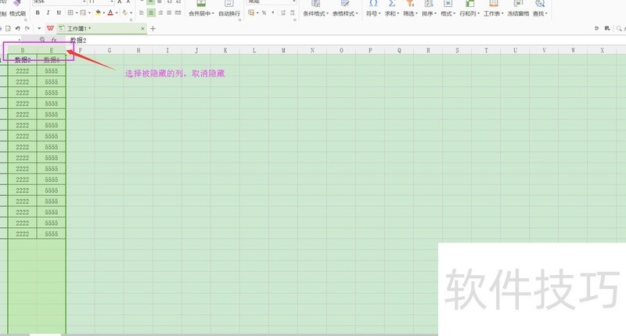This screenshot has height=336, width=626.
Task: Click the percent style icon
Action: click(264, 13)
